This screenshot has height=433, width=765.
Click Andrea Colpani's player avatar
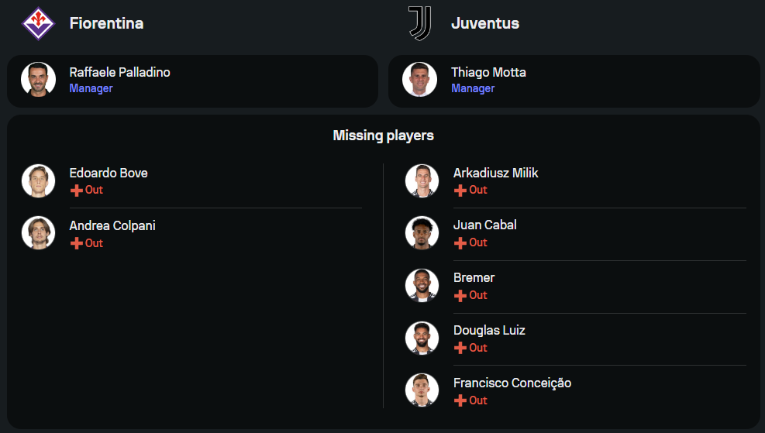point(39,233)
